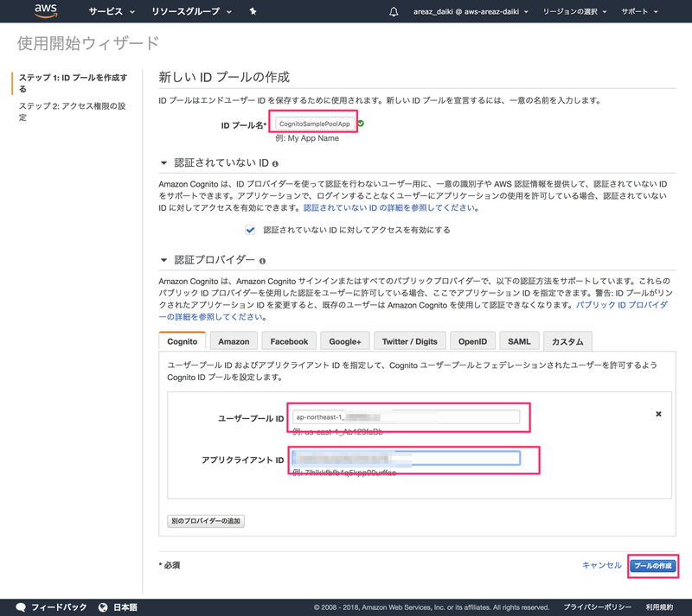
Task: Click the 使用開始ウィザード page title
Action: pyautogui.click(x=88, y=43)
